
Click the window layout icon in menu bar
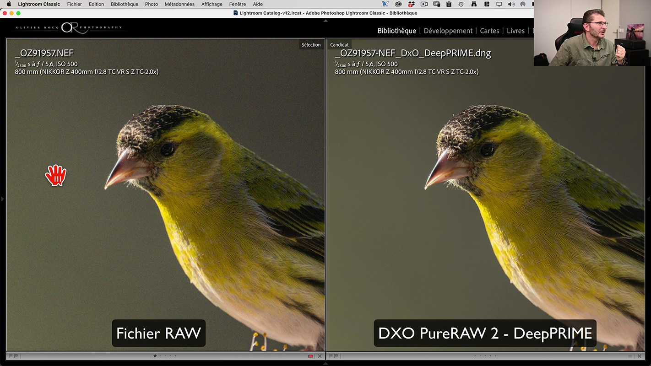[x=487, y=4]
